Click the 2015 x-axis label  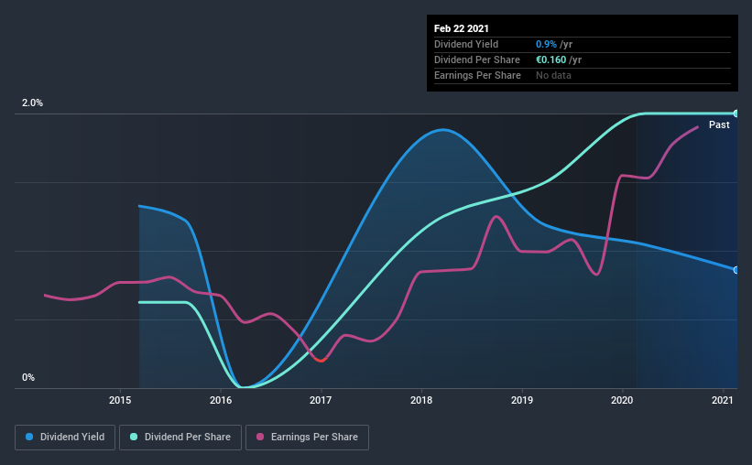120,400
